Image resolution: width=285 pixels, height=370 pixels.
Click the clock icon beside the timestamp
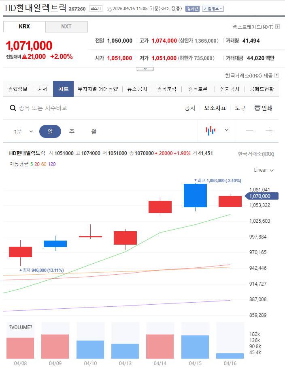tap(109, 9)
